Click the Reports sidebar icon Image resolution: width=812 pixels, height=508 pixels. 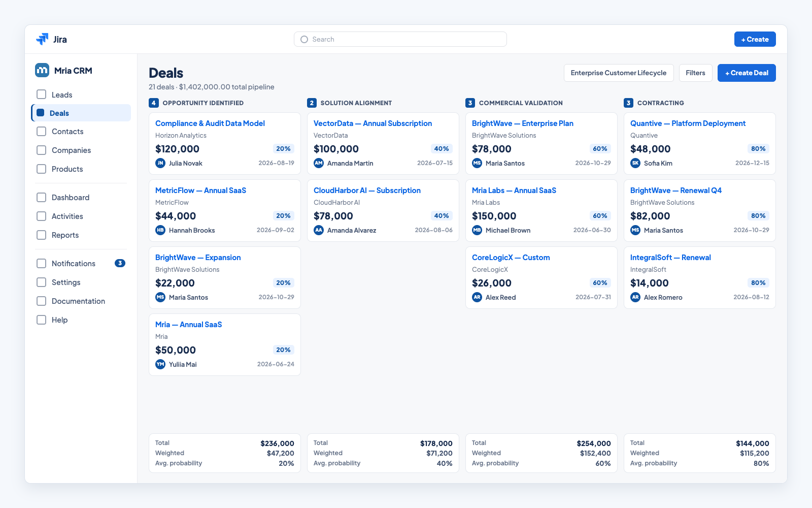pyautogui.click(x=42, y=235)
